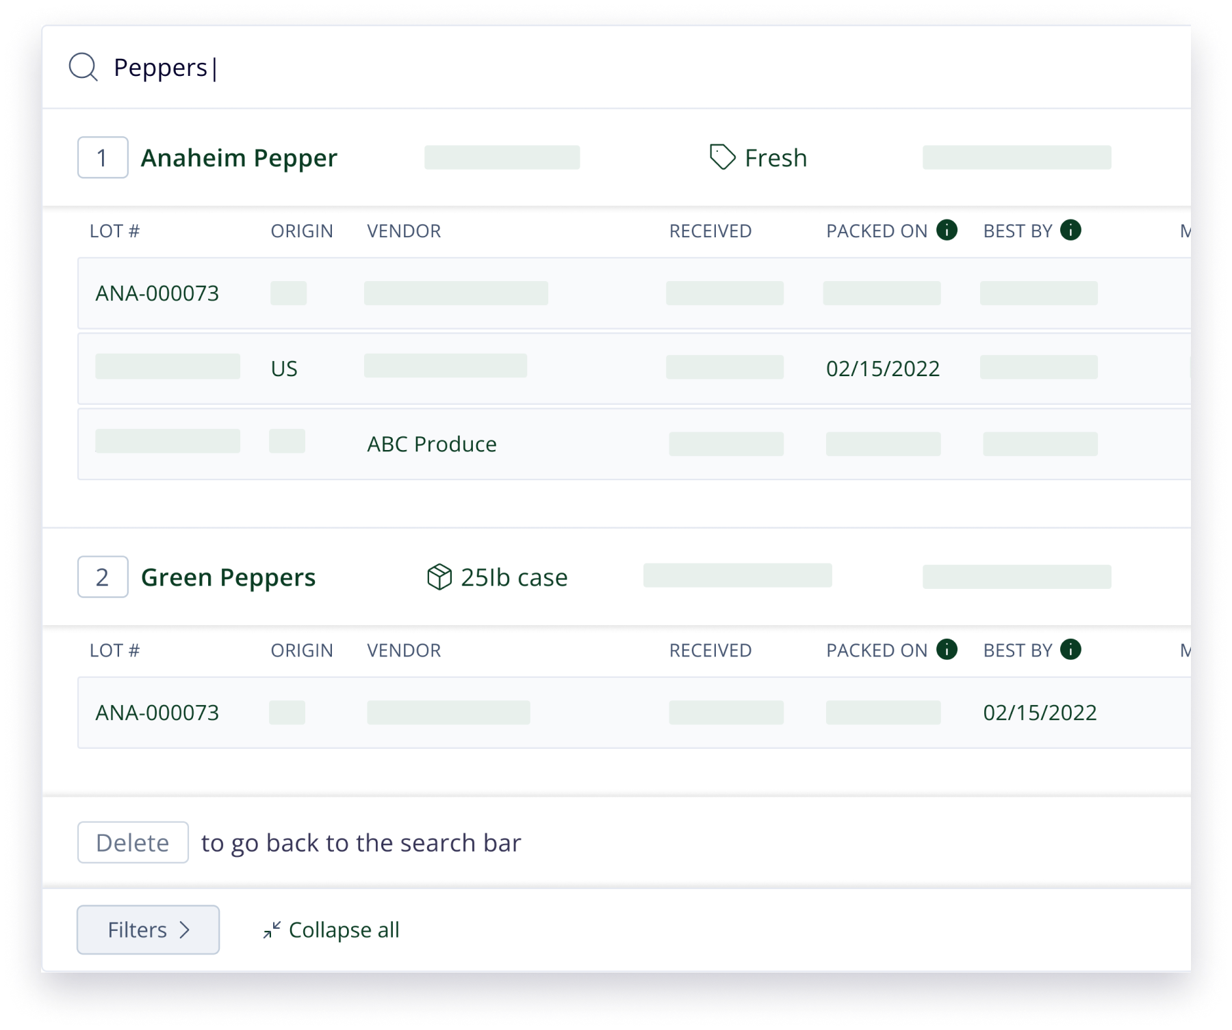This screenshot has width=1232, height=1030.
Task: Select result number 1 box
Action: click(x=103, y=157)
